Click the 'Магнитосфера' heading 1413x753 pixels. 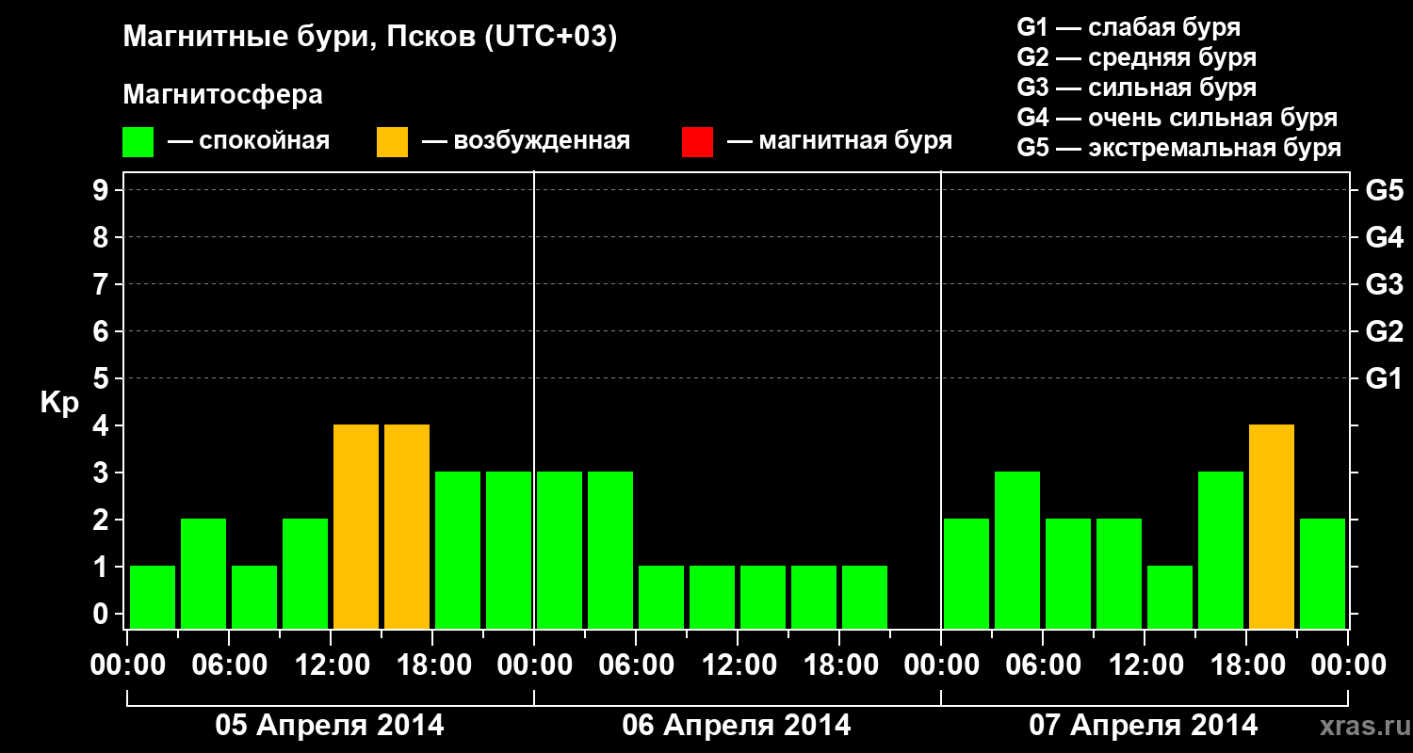click(x=222, y=95)
